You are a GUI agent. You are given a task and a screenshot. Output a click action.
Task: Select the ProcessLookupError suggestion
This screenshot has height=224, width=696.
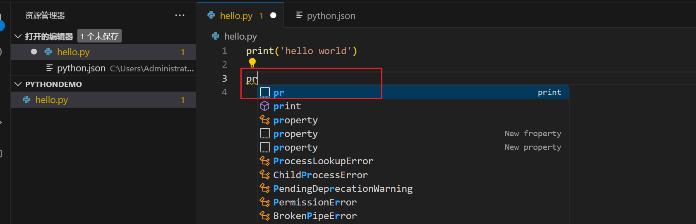(x=413, y=161)
